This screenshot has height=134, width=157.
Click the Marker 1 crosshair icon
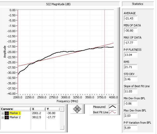coord(7,113)
